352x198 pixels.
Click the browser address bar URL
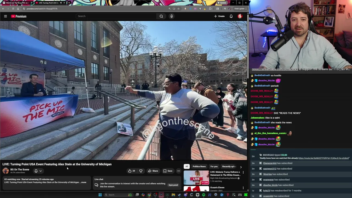[42, 9]
